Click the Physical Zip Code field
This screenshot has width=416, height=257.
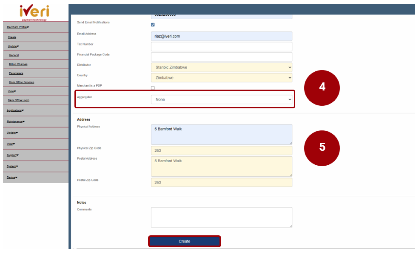click(222, 150)
